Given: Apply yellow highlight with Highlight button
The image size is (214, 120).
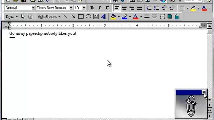Looking at the screenshot, I should pos(193,8).
